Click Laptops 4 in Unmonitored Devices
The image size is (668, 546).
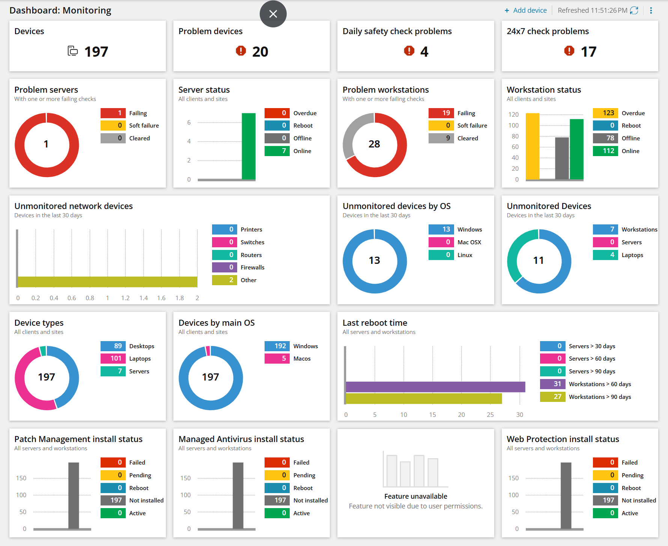click(x=618, y=255)
